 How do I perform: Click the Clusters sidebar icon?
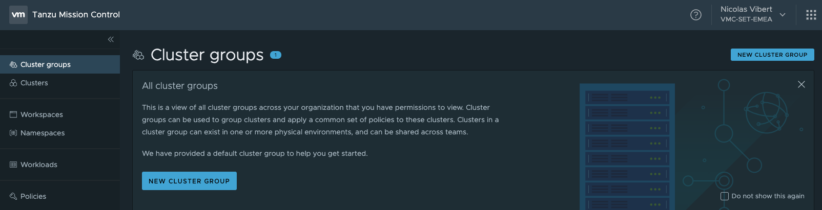pyautogui.click(x=13, y=83)
